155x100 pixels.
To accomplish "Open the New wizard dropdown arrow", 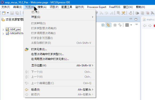I will 8,13.
